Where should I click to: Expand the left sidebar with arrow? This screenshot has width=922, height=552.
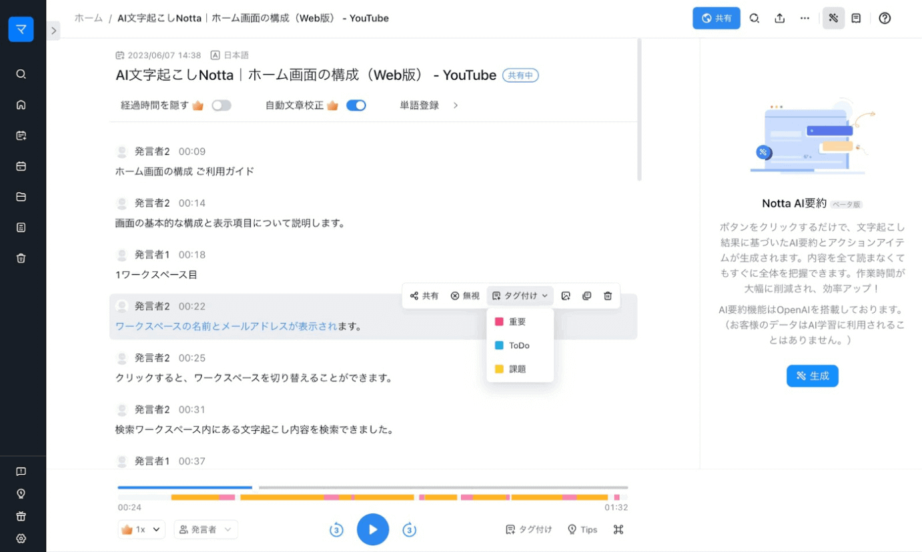pos(53,30)
